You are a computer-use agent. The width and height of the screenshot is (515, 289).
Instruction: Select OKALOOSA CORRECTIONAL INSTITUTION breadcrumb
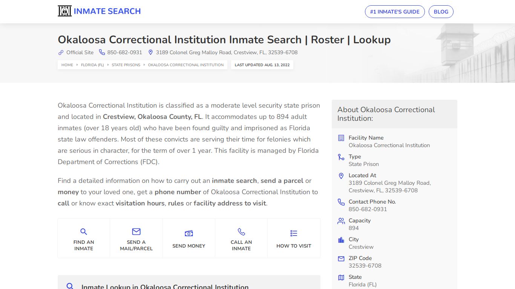pos(186,65)
